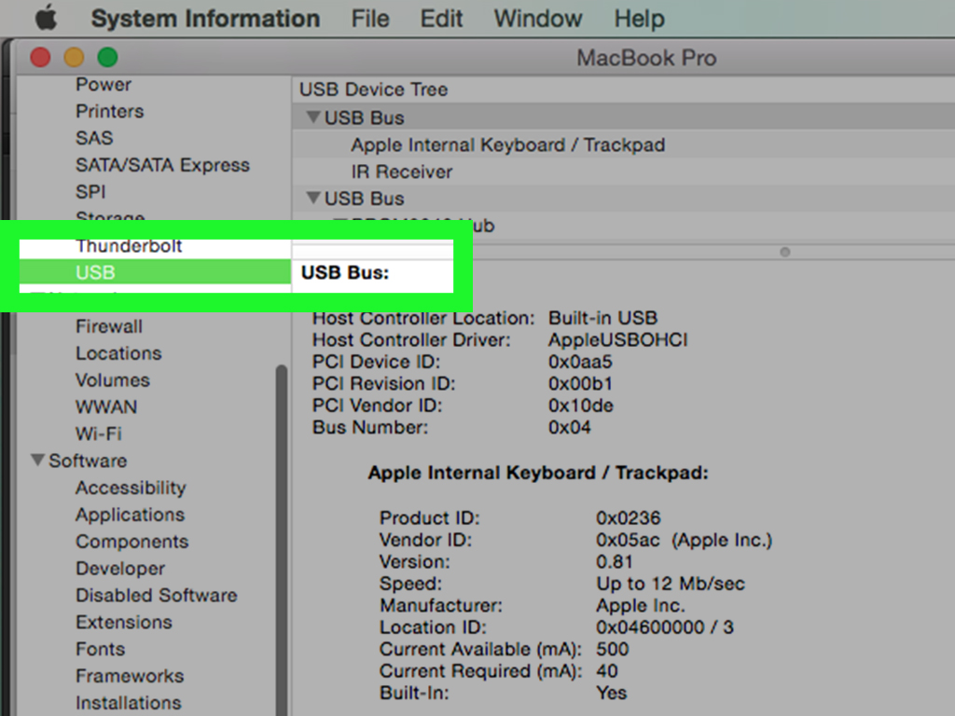The image size is (955, 716).
Task: Select Installations in the sidebar
Action: 129,703
